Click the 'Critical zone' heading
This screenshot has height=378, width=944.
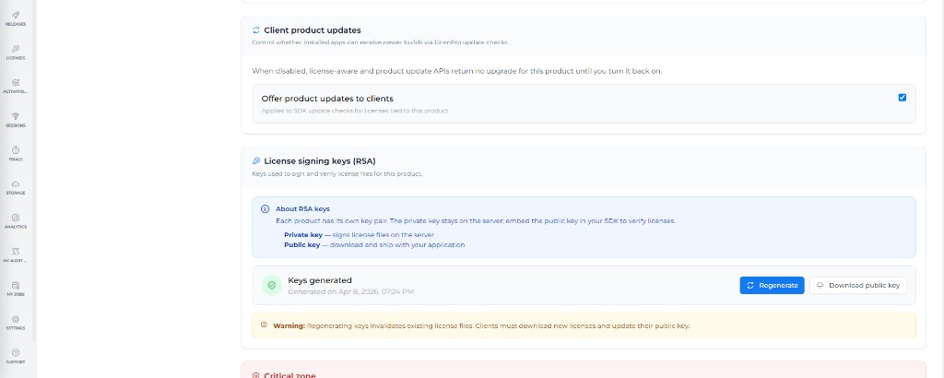click(x=289, y=375)
